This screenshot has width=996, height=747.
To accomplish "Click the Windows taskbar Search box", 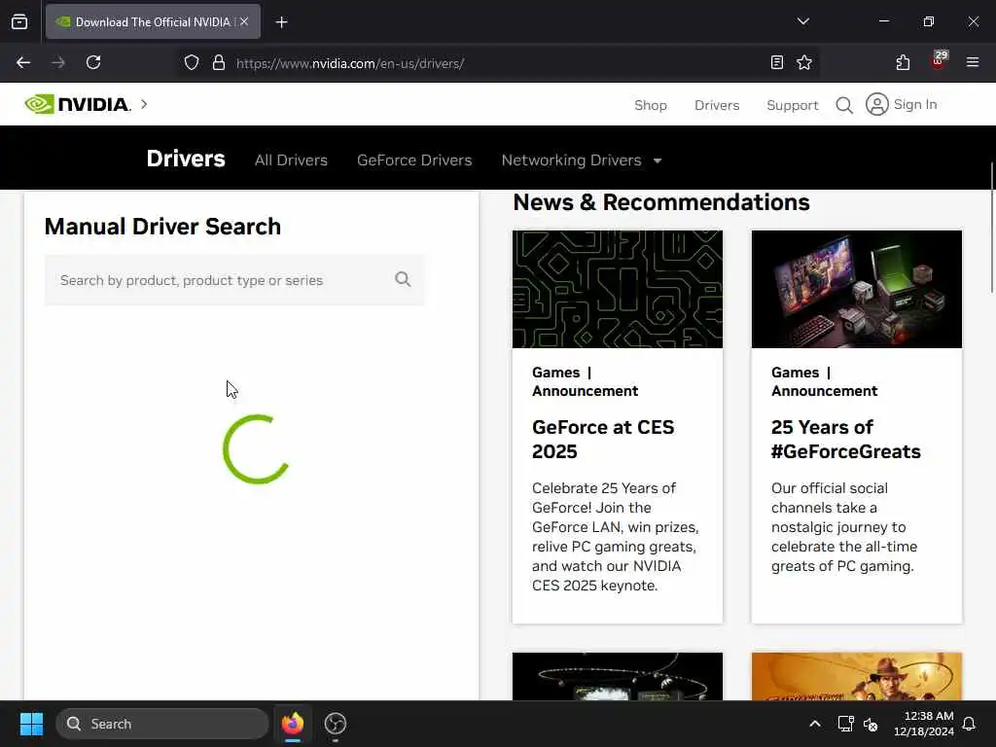I will (162, 724).
